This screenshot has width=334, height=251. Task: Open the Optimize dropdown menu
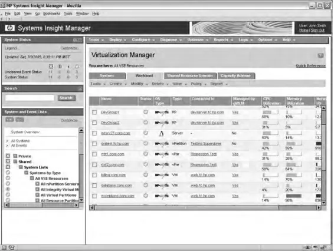(x=198, y=40)
